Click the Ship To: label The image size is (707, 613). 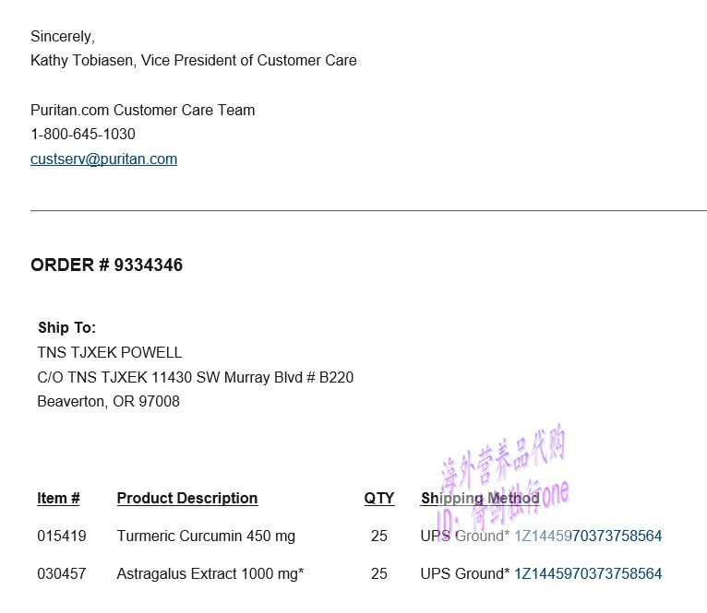coord(66,327)
